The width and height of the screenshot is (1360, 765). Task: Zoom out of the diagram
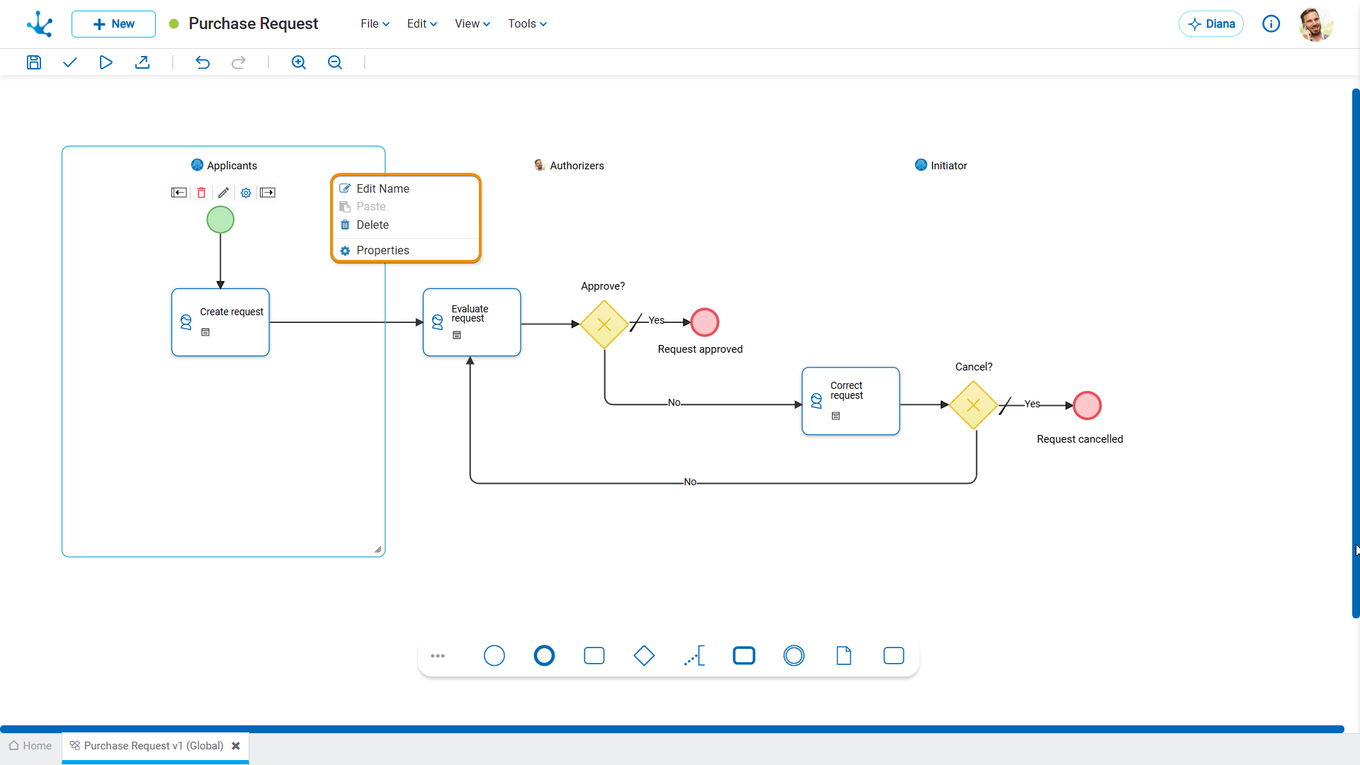click(x=335, y=62)
